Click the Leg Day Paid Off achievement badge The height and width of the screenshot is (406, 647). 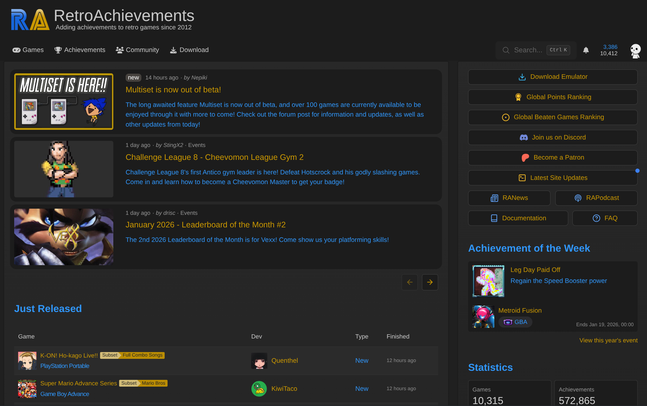tap(488, 281)
